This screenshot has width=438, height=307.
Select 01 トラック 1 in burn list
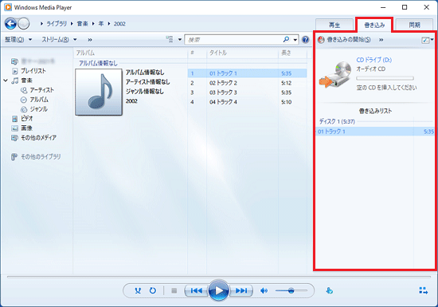(375, 132)
